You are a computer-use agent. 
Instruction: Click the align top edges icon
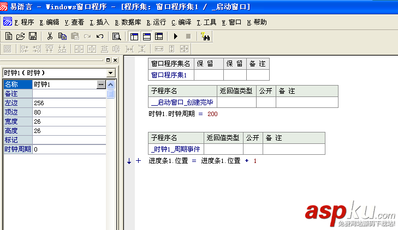(x=49, y=49)
